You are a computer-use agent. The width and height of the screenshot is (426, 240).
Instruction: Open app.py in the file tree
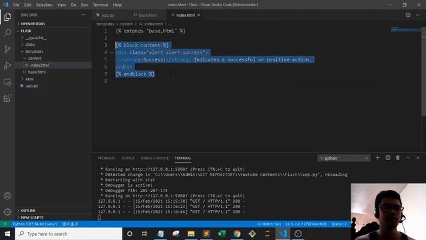[x=32, y=86]
